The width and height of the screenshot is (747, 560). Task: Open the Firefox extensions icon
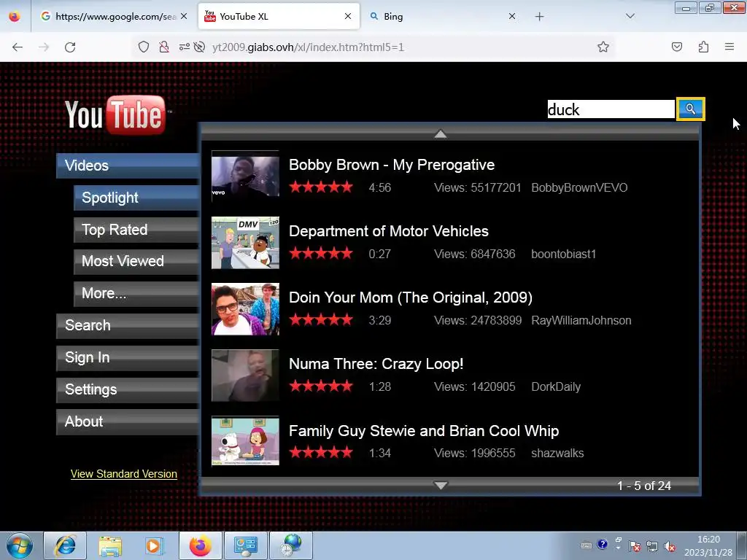(x=703, y=47)
